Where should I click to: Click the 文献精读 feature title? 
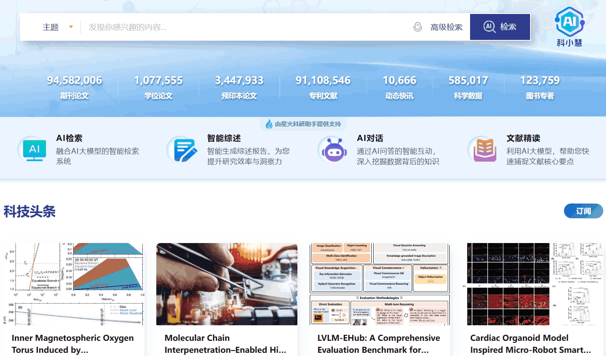click(x=523, y=138)
